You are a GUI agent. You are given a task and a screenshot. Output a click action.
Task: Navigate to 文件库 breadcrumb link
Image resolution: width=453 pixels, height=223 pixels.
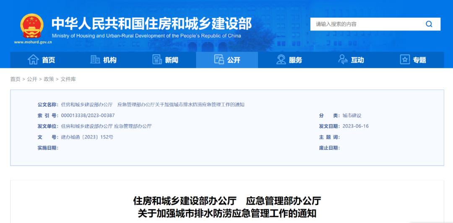[x=68, y=79]
